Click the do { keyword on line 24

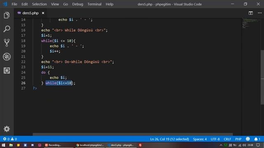pos(45,72)
